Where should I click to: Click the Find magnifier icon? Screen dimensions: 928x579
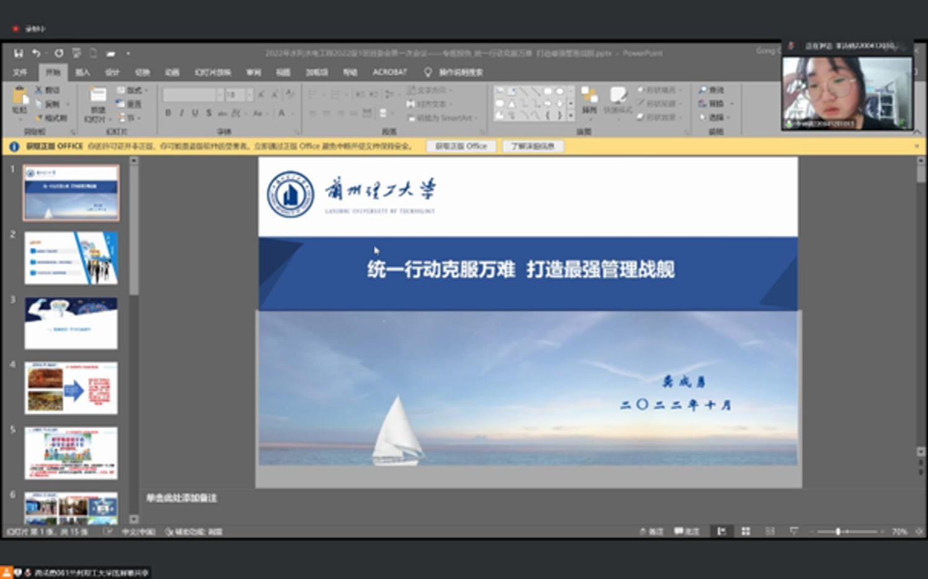click(x=703, y=90)
